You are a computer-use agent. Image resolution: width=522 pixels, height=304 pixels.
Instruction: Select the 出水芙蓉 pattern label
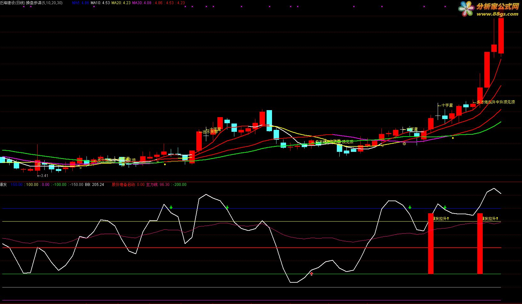coord(208,131)
